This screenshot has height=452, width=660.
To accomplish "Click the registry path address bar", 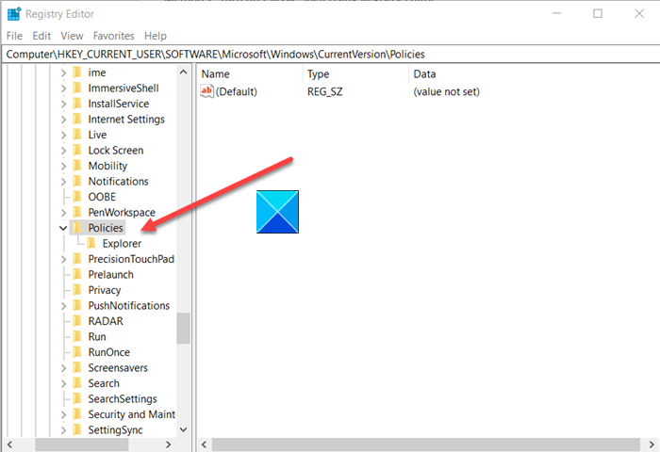I will tap(331, 55).
